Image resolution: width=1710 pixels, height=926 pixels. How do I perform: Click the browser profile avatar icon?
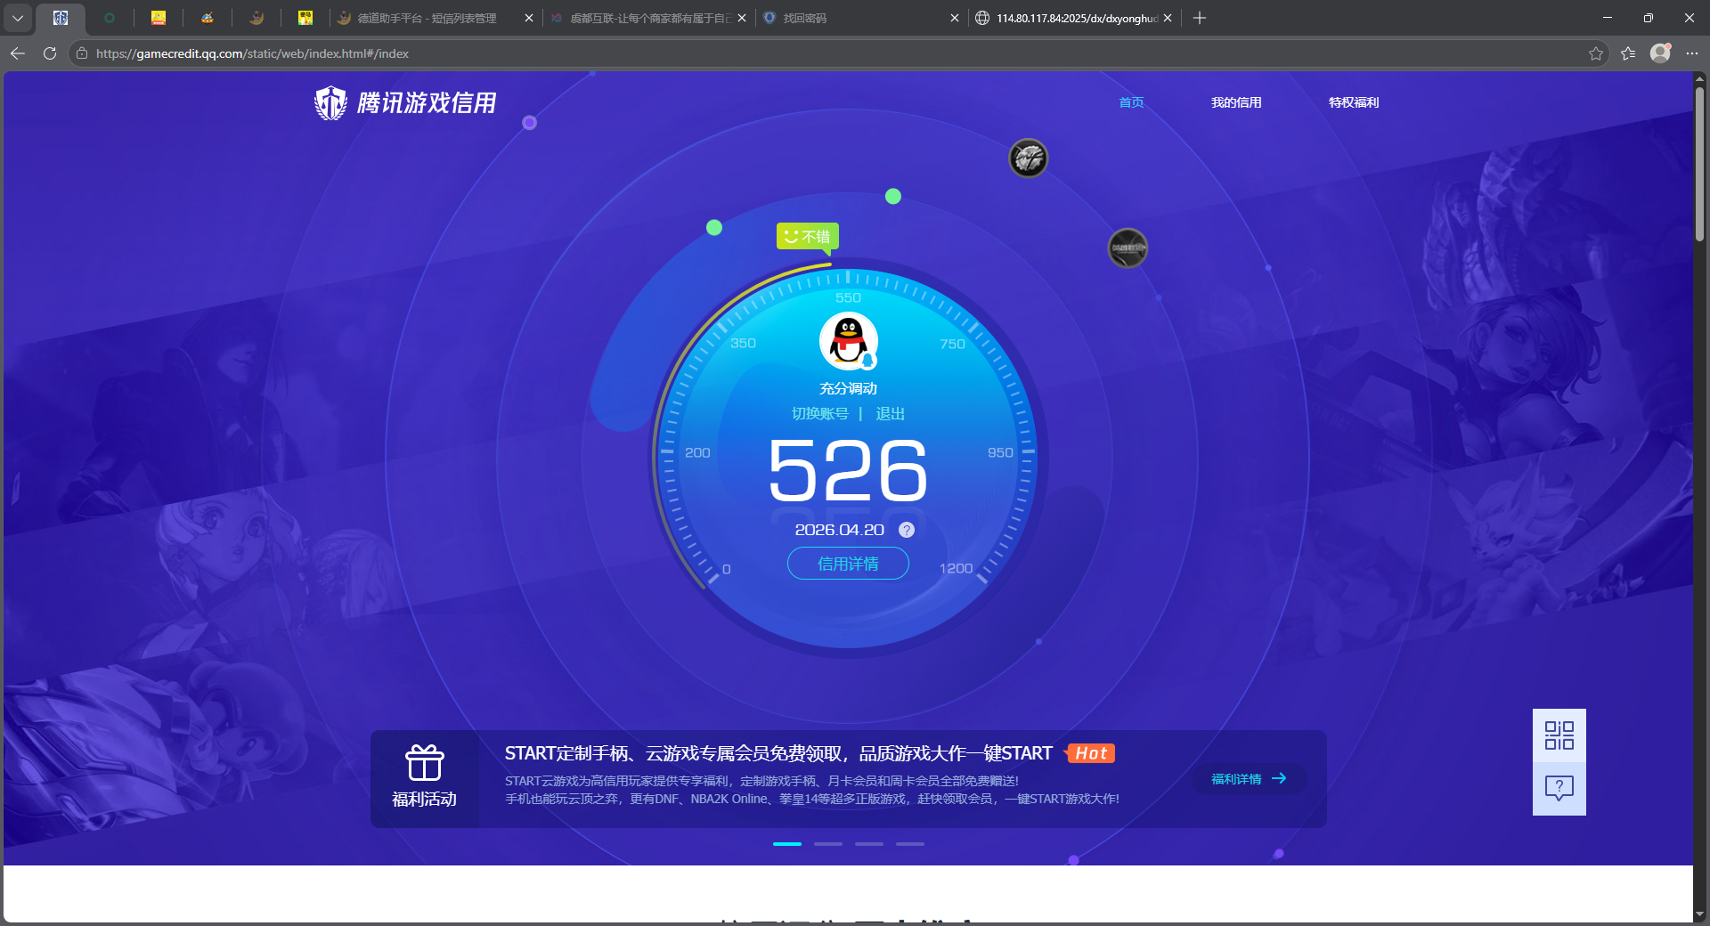pyautogui.click(x=1660, y=53)
